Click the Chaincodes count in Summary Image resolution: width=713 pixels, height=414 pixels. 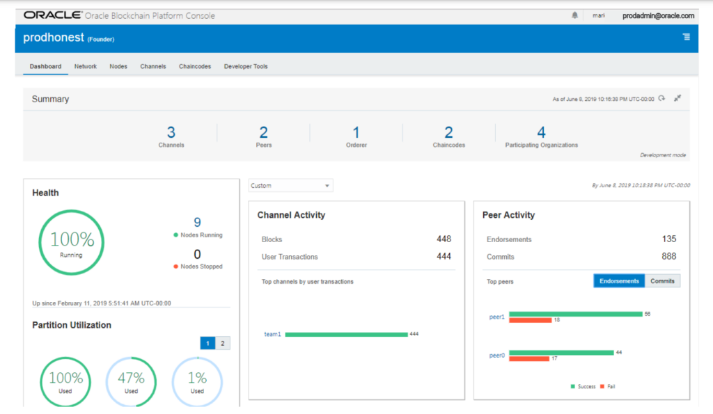(x=448, y=132)
